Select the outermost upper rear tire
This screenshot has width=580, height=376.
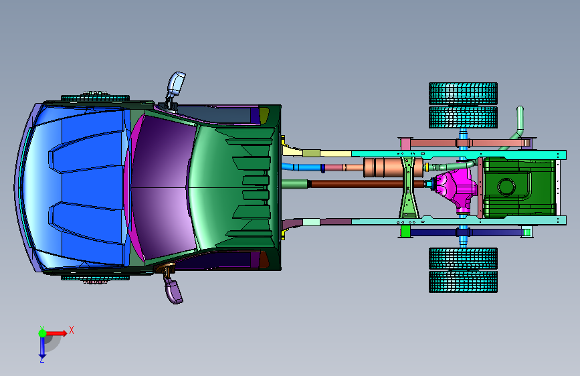tap(463, 93)
